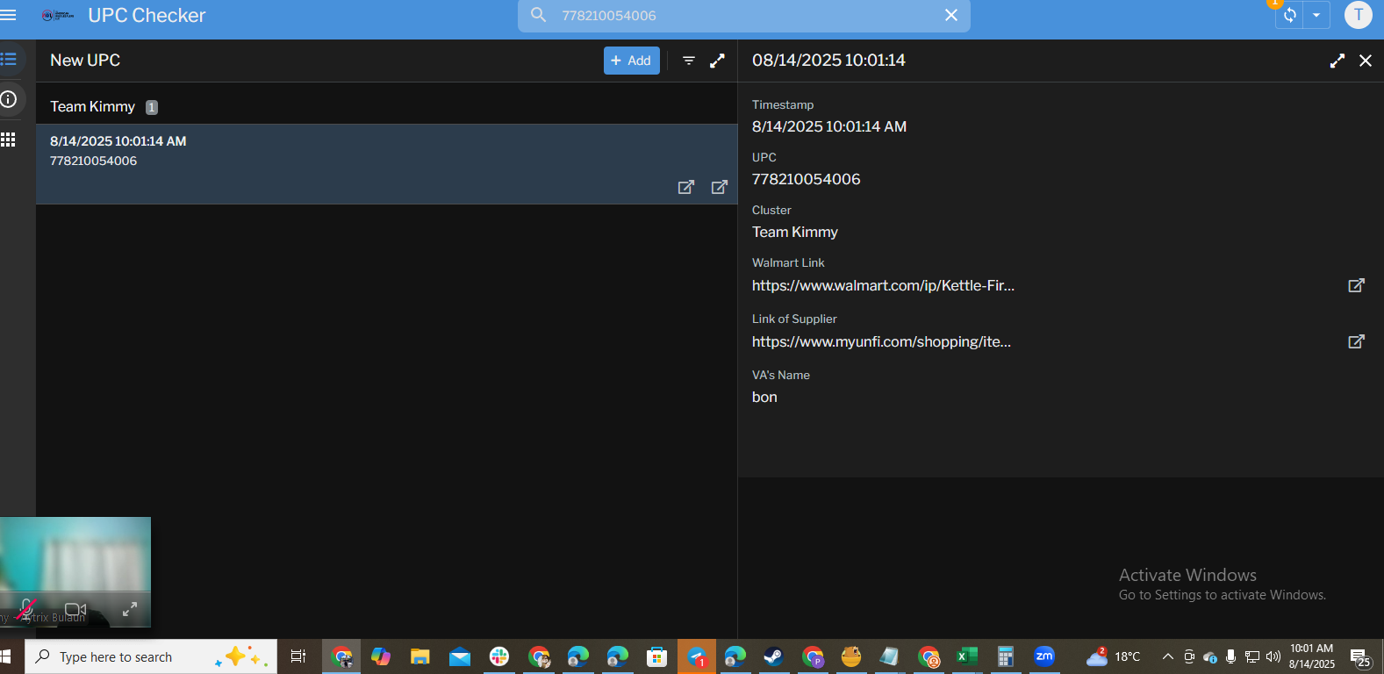This screenshot has width=1384, height=674.
Task: Toggle the system volume speaker icon
Action: point(1273,656)
